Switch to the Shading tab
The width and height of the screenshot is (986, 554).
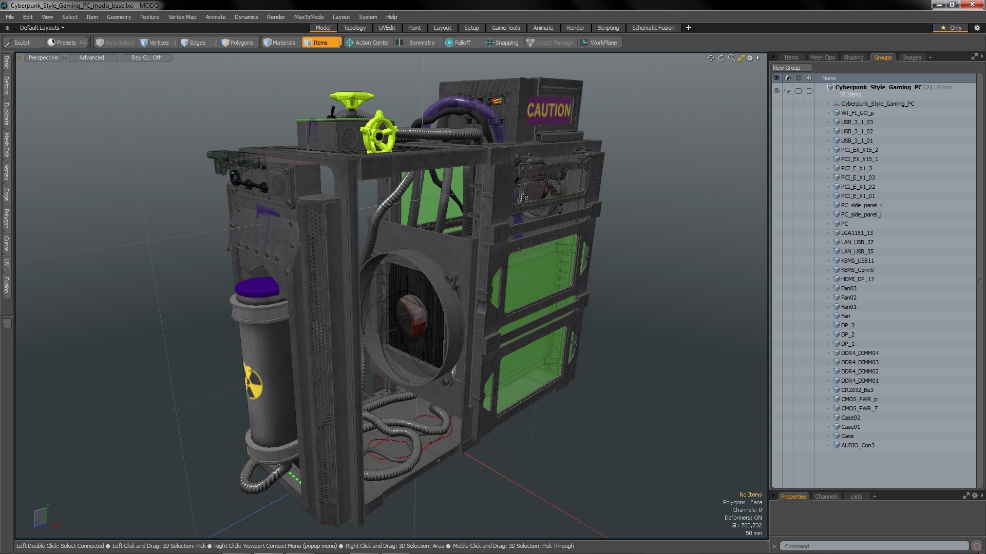(853, 57)
